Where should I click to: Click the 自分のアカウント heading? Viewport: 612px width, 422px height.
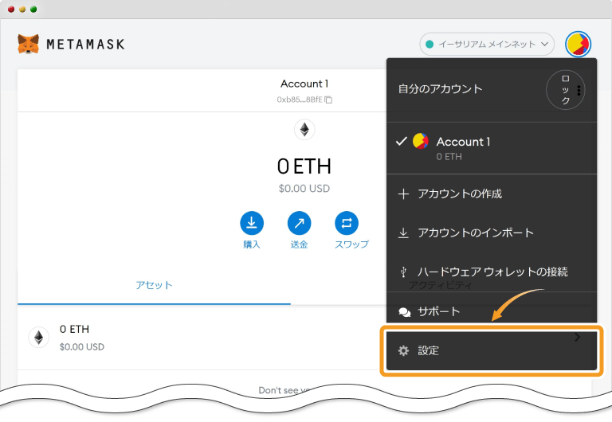coord(440,89)
